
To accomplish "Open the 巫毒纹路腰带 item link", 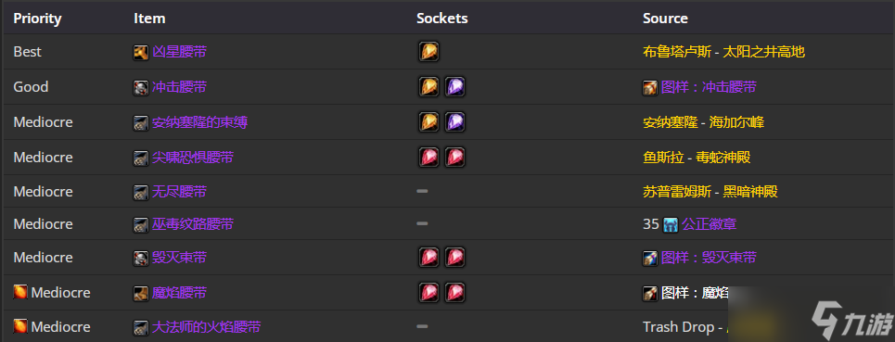I will [x=193, y=224].
